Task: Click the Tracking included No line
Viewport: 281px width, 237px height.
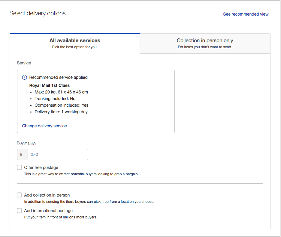Action: tap(55, 99)
